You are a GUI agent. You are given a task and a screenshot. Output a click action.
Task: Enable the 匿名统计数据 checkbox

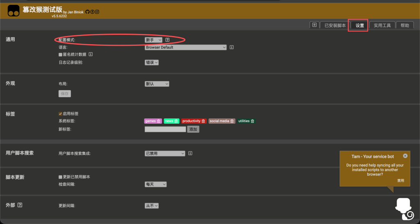tap(60, 54)
